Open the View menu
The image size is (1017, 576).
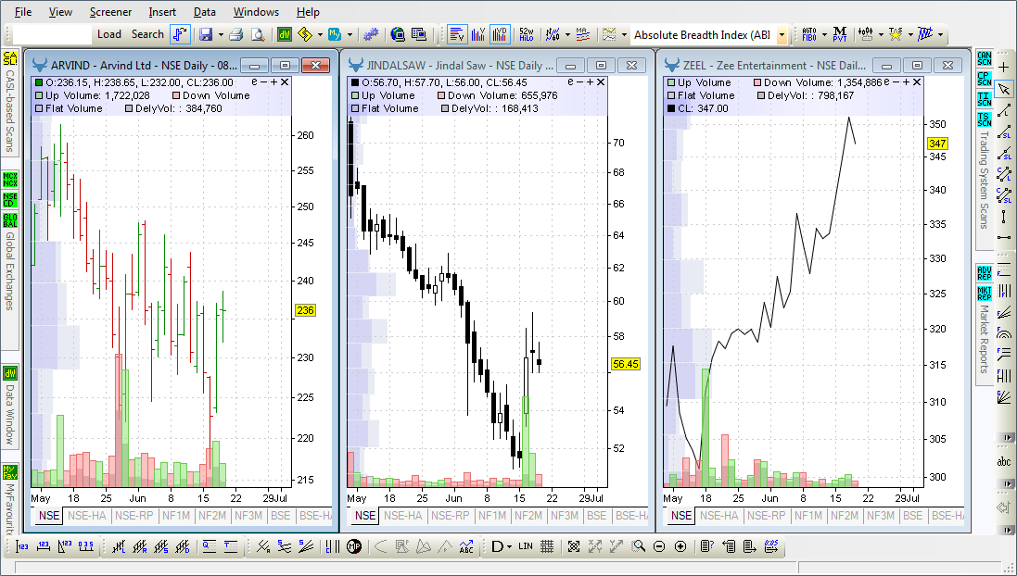60,12
